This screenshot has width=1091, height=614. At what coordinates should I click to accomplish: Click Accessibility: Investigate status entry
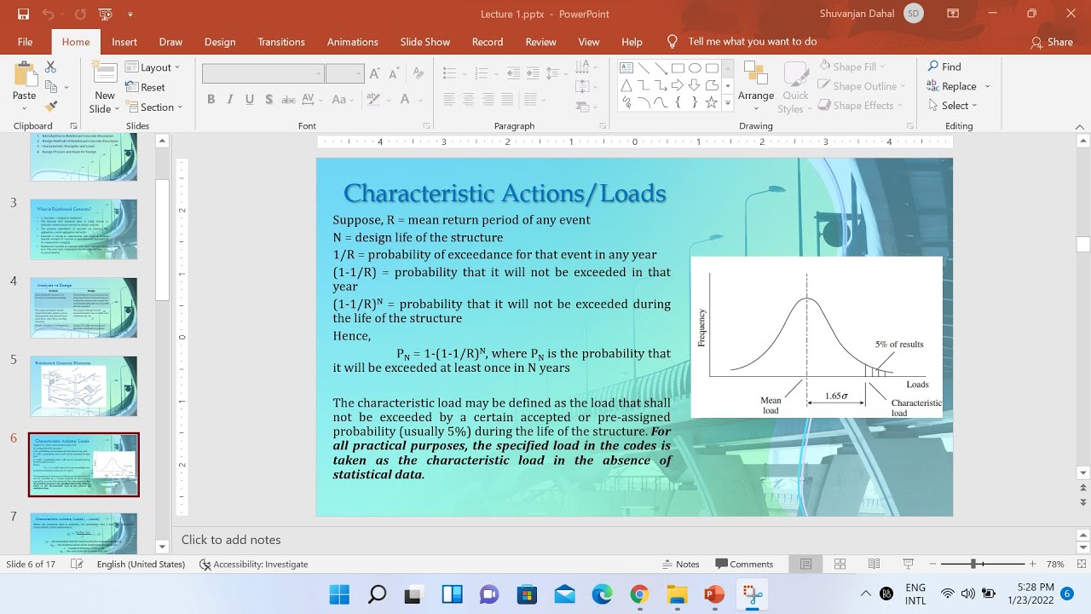pyautogui.click(x=253, y=564)
